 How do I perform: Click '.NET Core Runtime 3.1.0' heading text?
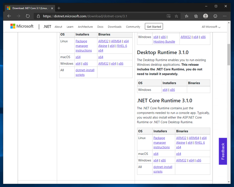164,100
